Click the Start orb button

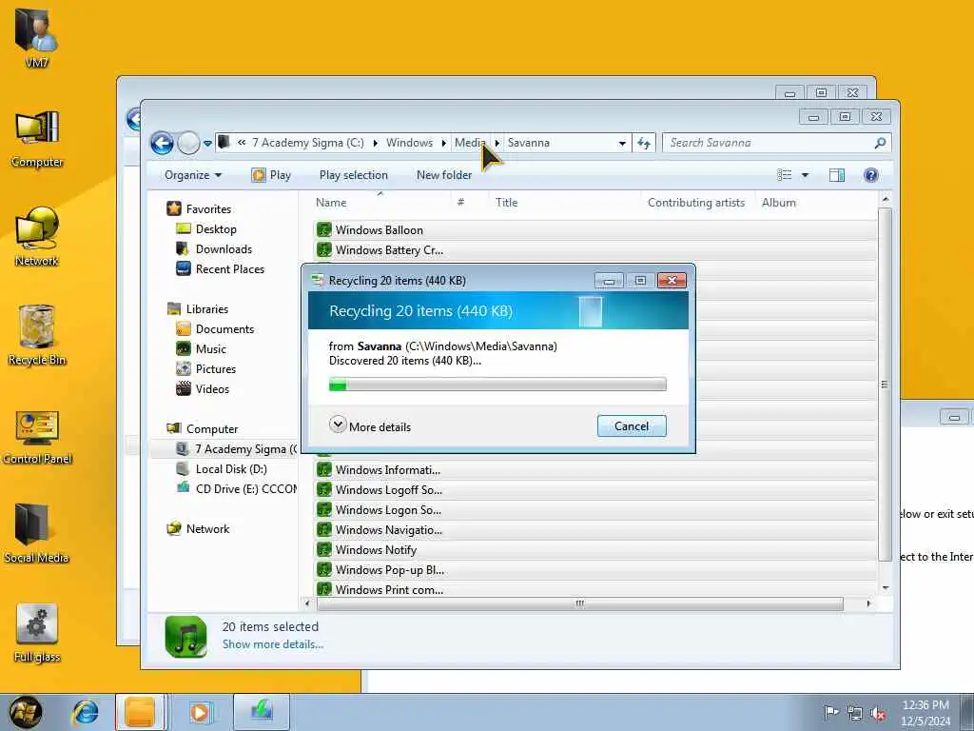(x=25, y=712)
